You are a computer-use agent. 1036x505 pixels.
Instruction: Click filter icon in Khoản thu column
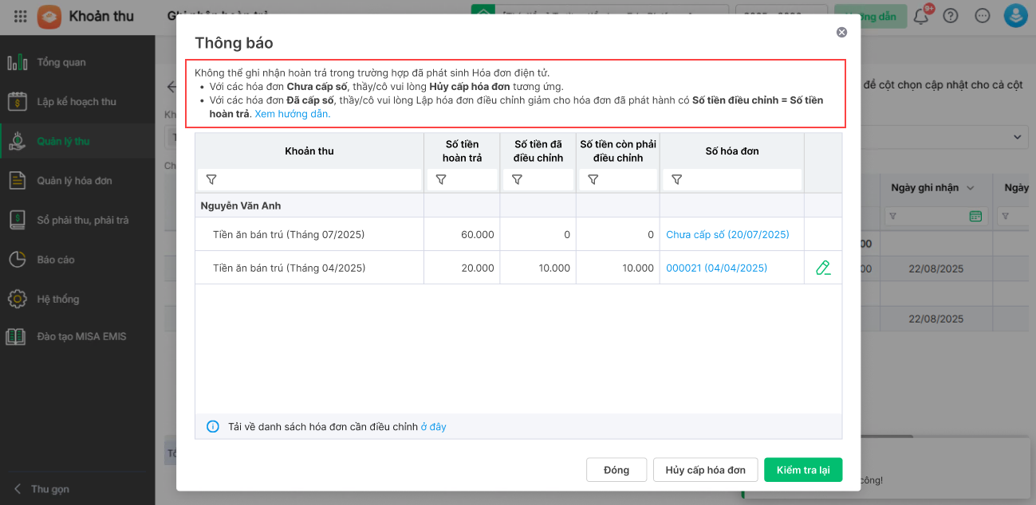pos(211,180)
